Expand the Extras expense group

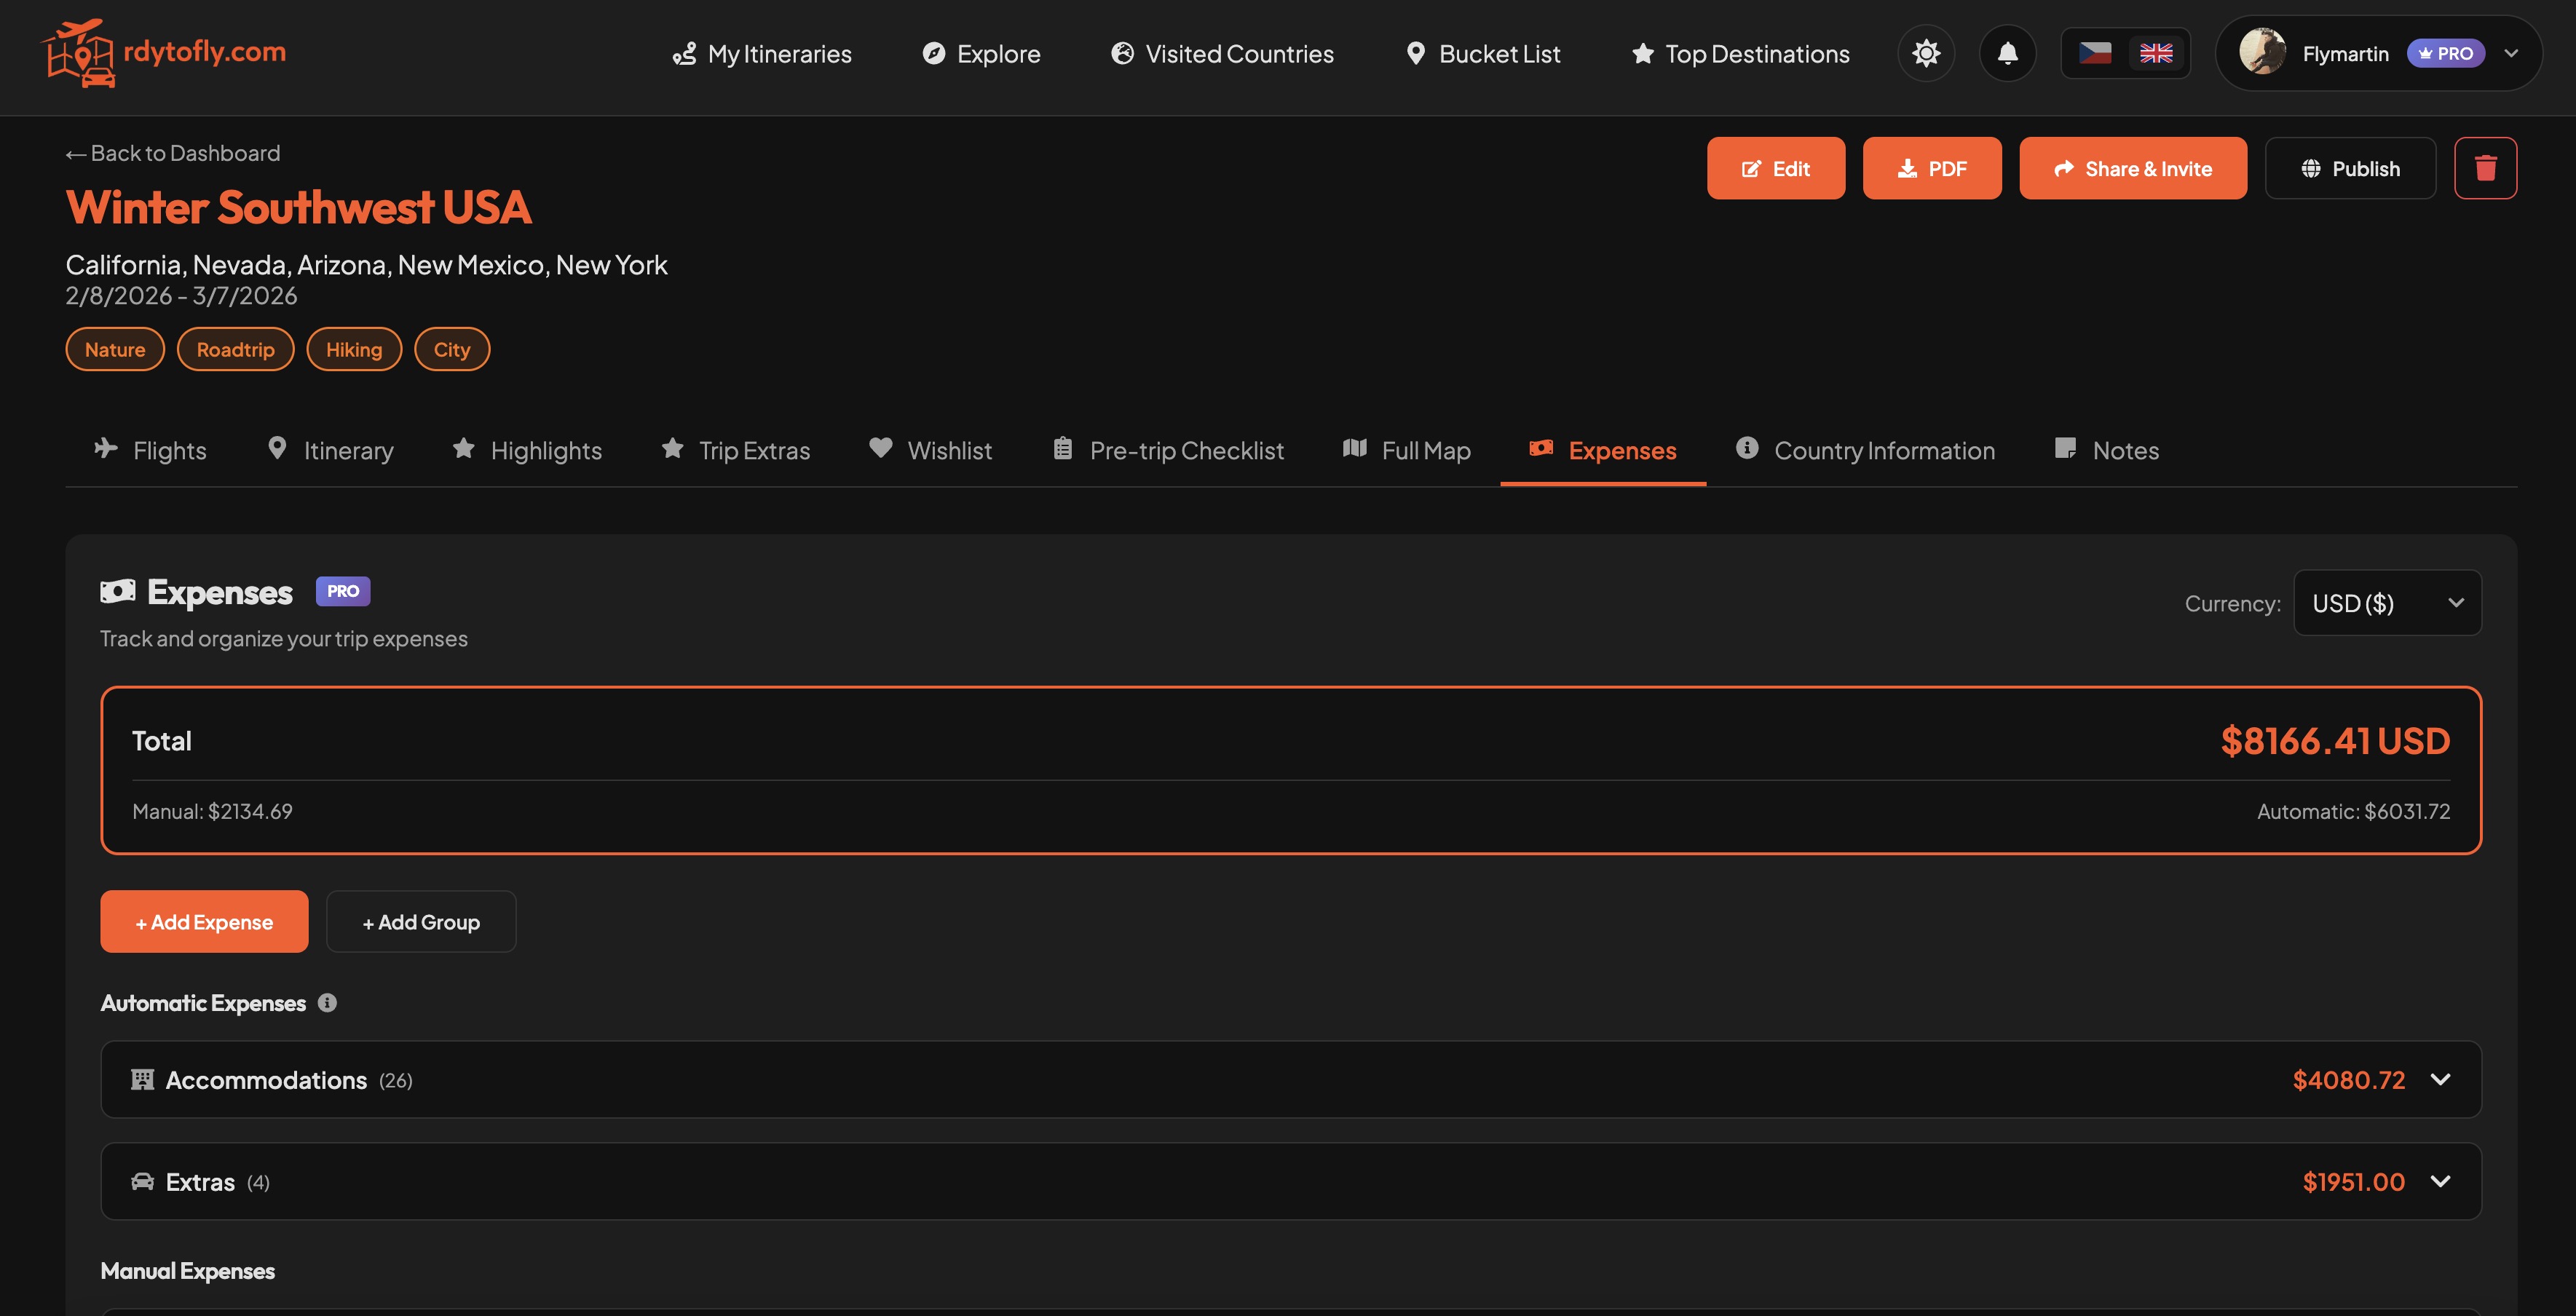(x=2440, y=1181)
